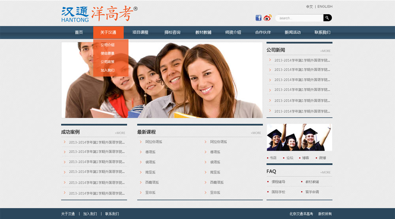The height and width of the screenshot is (219, 395).
Task: Open the first 成功案例 article link
Action: click(97, 142)
